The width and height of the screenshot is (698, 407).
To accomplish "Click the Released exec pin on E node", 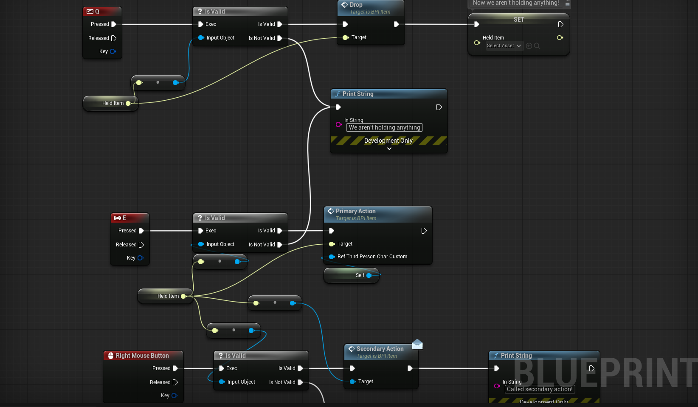I will (x=141, y=245).
